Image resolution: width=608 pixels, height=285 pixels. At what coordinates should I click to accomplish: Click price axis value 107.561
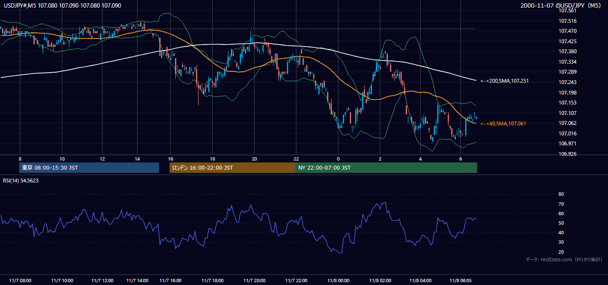[567, 10]
